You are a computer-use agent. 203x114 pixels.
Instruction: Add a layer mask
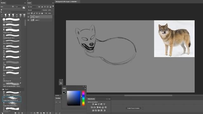tap(37, 113)
